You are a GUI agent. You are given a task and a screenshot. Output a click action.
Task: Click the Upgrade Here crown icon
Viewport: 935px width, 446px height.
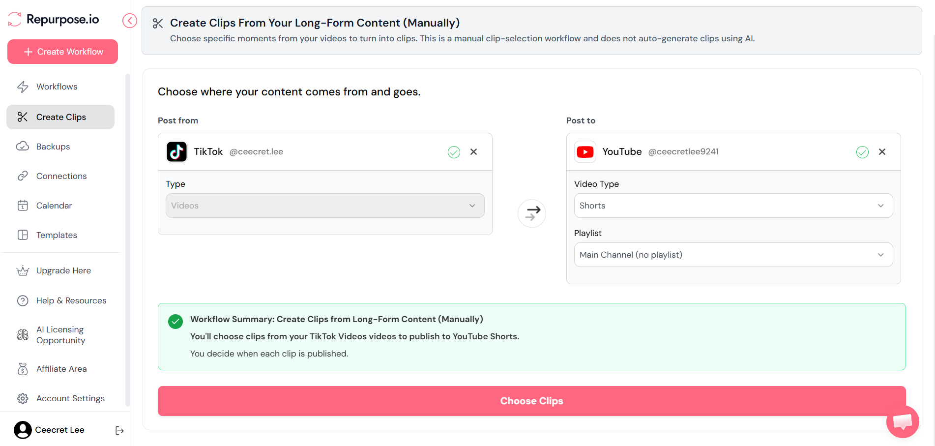point(23,270)
